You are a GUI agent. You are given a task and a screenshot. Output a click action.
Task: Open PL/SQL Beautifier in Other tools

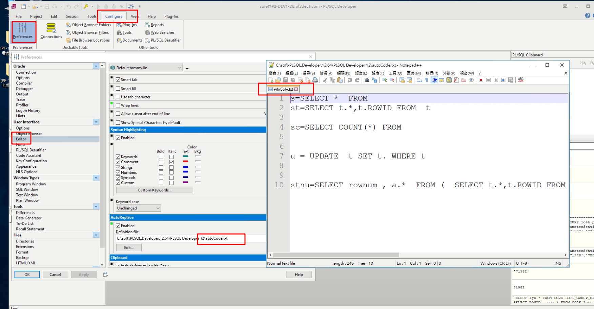coord(163,40)
